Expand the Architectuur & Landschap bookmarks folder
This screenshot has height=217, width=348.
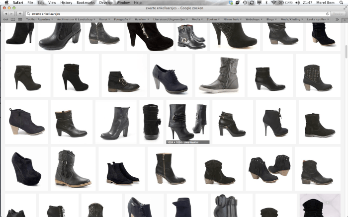tap(77, 19)
